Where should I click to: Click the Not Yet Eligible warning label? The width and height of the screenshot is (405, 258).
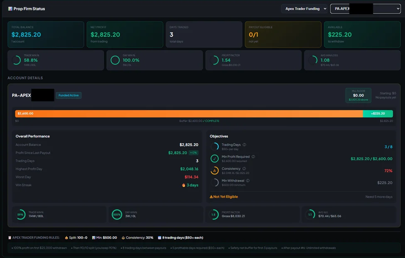coord(224,197)
